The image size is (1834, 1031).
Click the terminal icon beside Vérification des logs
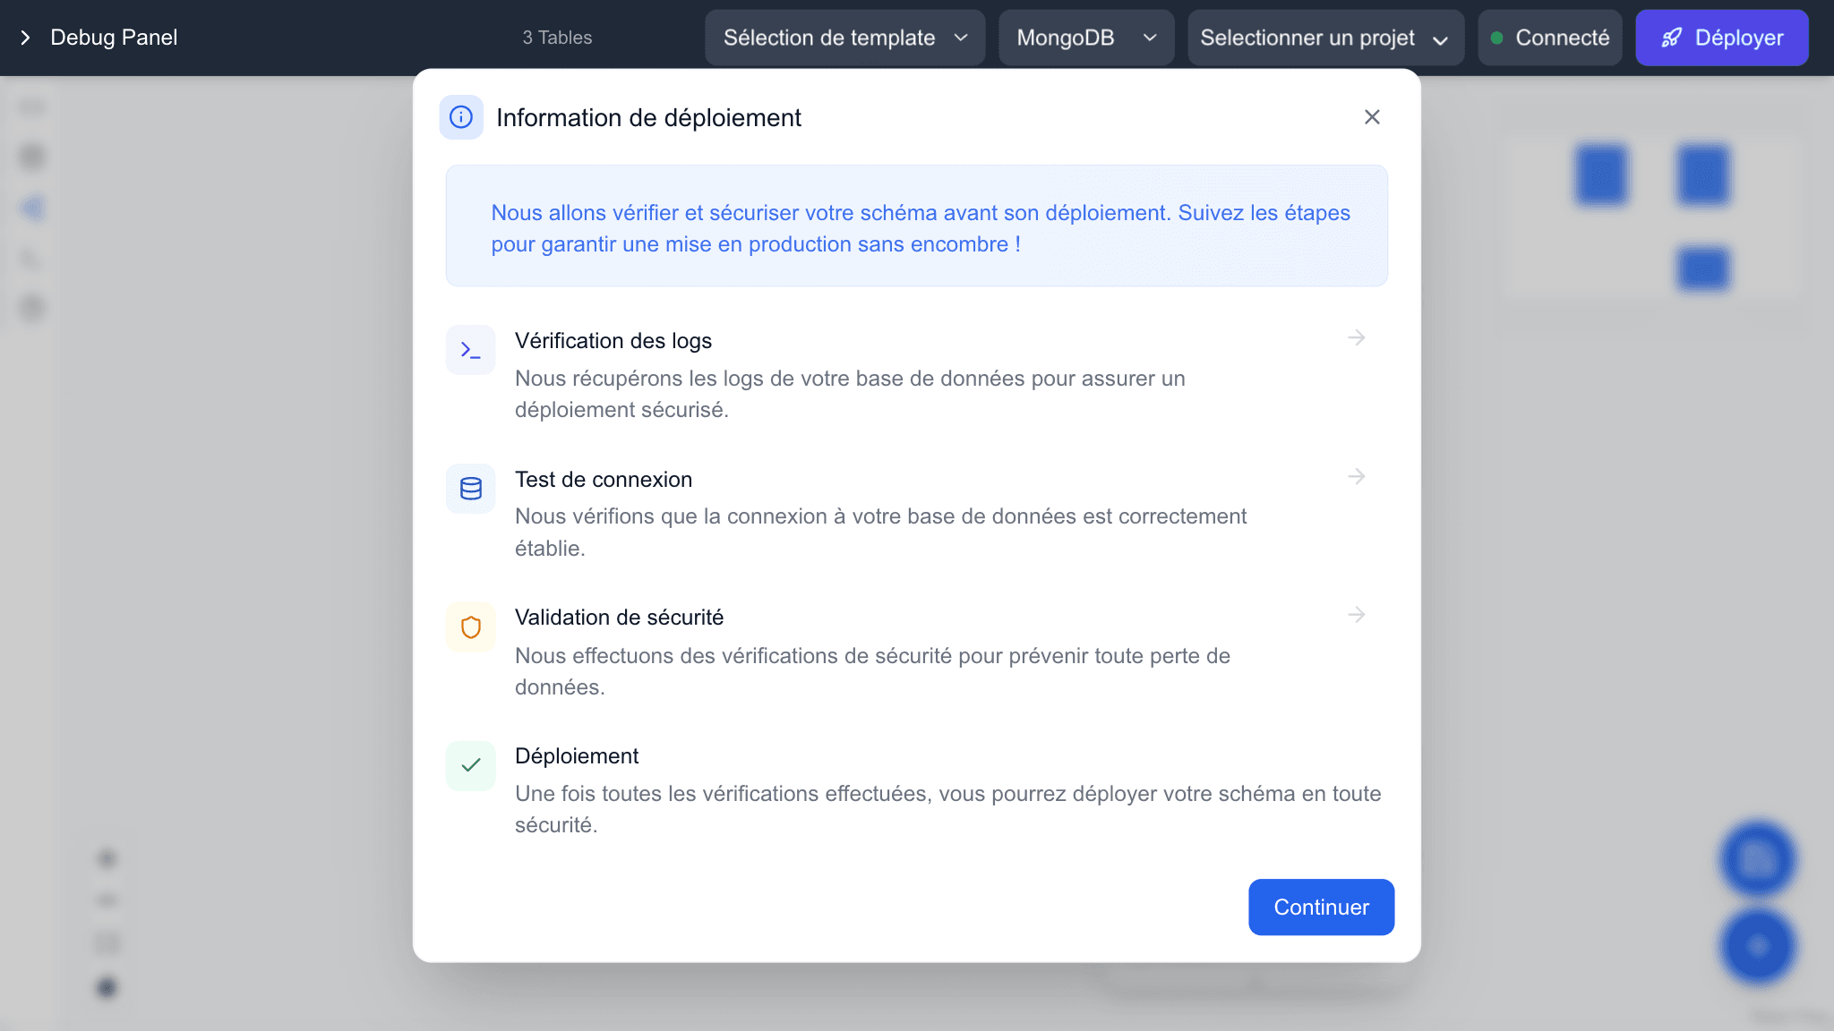click(469, 349)
